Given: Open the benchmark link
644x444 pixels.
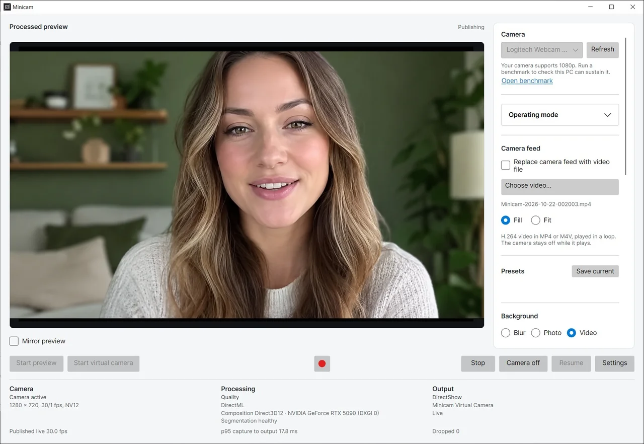Looking at the screenshot, I should (527, 81).
